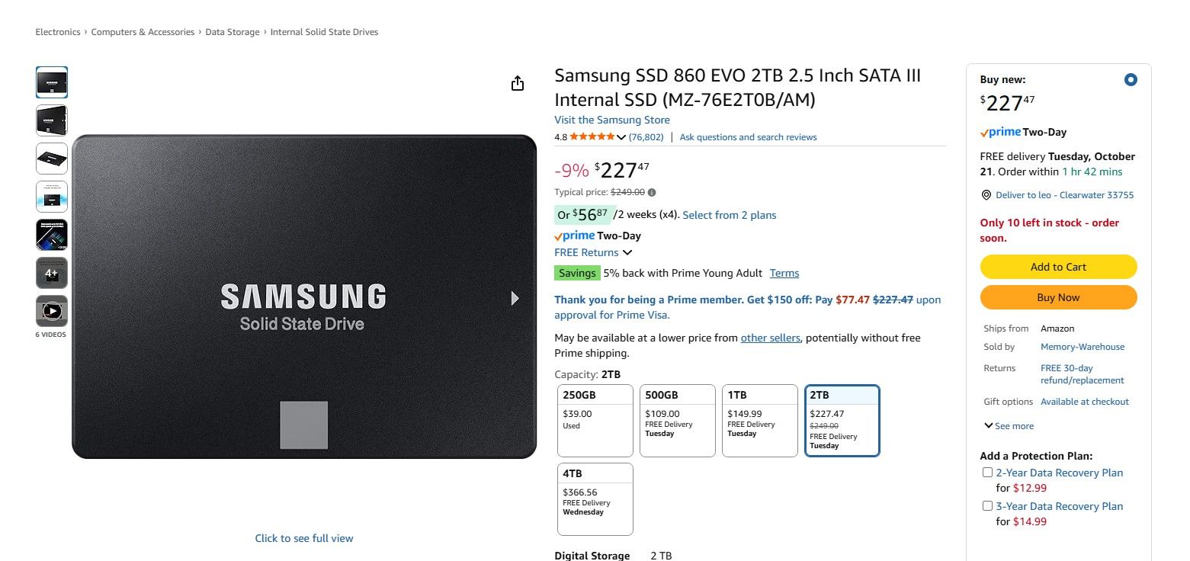Switch to the 1TB capacity option
This screenshot has width=1190, height=561.
click(759, 420)
